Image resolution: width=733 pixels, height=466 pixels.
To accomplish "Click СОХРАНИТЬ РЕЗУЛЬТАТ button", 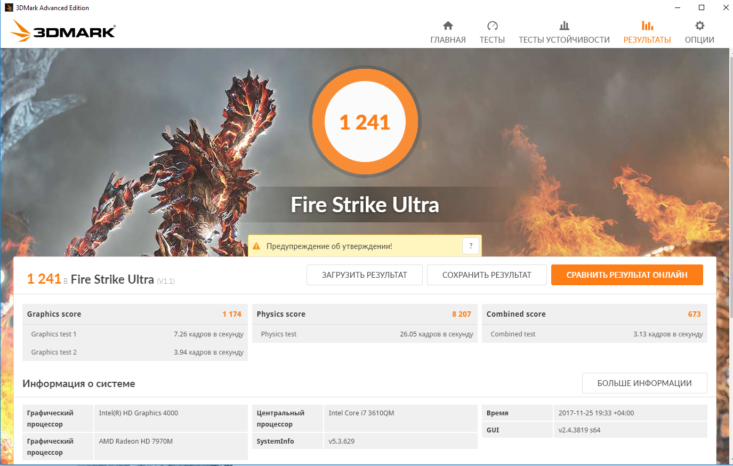I will [487, 275].
